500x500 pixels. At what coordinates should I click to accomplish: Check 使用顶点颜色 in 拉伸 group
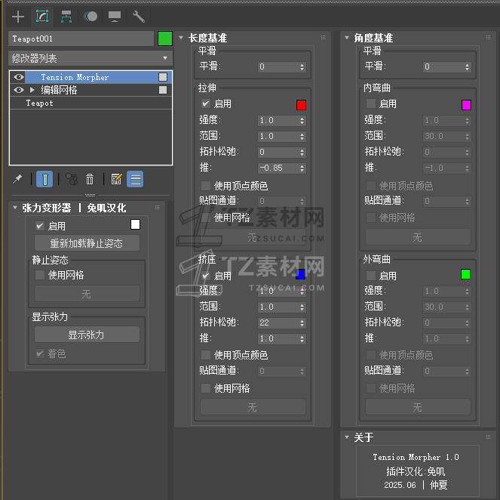[206, 186]
